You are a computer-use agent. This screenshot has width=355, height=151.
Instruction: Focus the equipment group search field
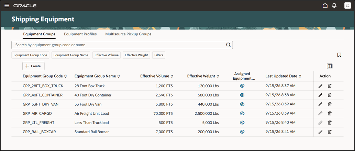click(x=122, y=45)
